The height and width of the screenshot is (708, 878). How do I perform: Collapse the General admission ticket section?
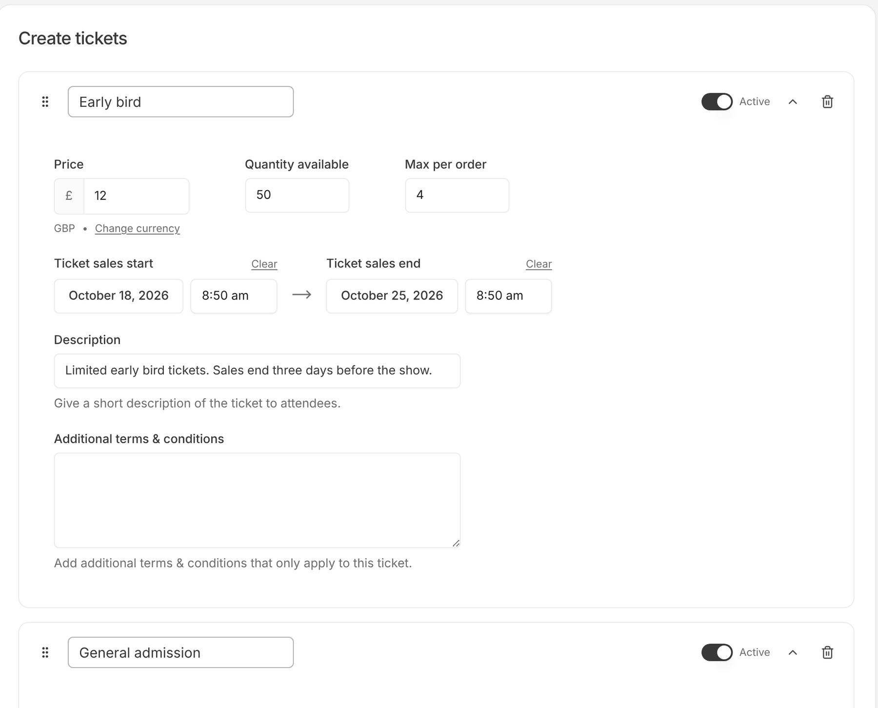pyautogui.click(x=793, y=652)
